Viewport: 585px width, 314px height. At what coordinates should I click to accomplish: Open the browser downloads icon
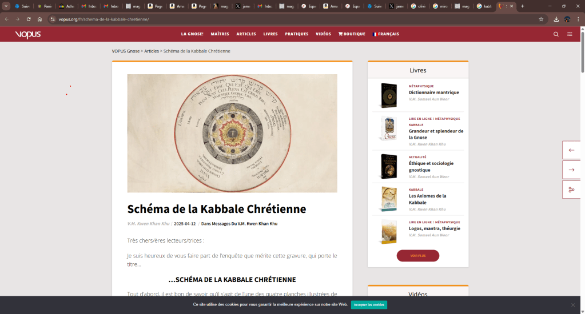[556, 19]
